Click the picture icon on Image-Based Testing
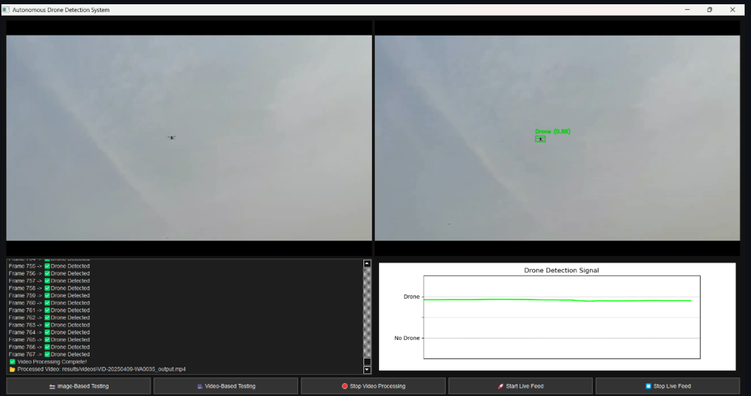Image resolution: width=751 pixels, height=396 pixels. click(x=53, y=386)
